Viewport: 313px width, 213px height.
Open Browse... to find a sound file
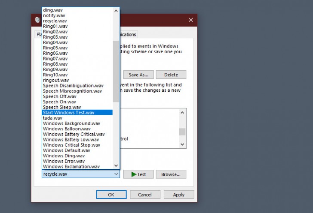(x=171, y=174)
